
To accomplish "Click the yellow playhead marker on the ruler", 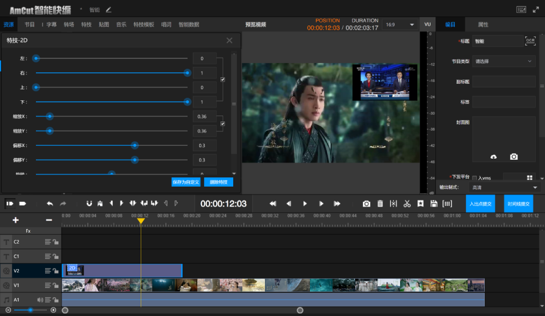I will pyautogui.click(x=141, y=221).
